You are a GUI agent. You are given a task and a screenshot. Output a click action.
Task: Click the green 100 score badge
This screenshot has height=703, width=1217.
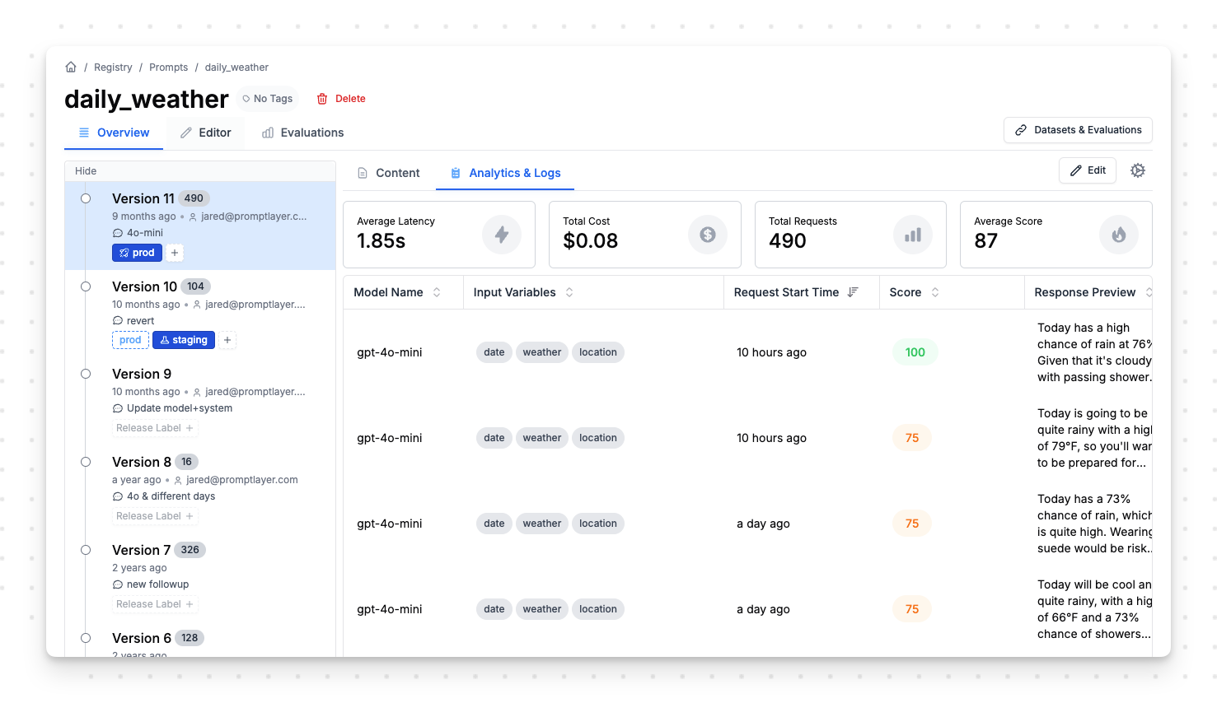coord(915,352)
